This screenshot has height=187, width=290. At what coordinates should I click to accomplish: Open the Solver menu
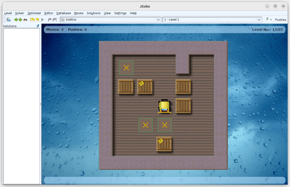pyautogui.click(x=19, y=13)
